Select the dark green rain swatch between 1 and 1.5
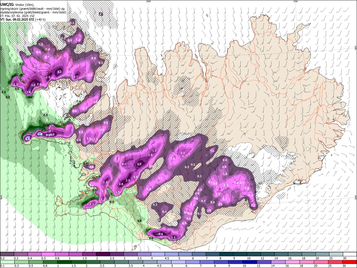 pos(64,262)
